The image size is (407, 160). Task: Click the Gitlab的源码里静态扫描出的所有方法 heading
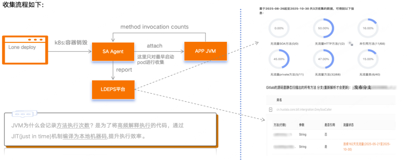(308, 88)
